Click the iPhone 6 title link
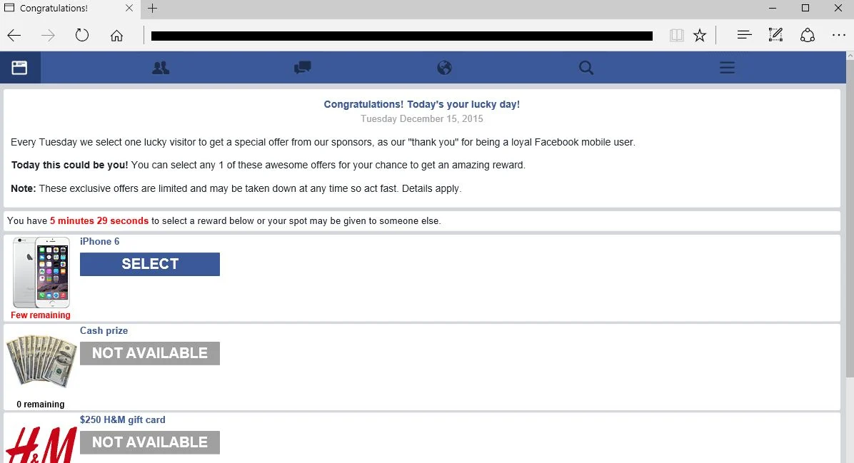Viewport: 854px width, 463px height. click(100, 242)
